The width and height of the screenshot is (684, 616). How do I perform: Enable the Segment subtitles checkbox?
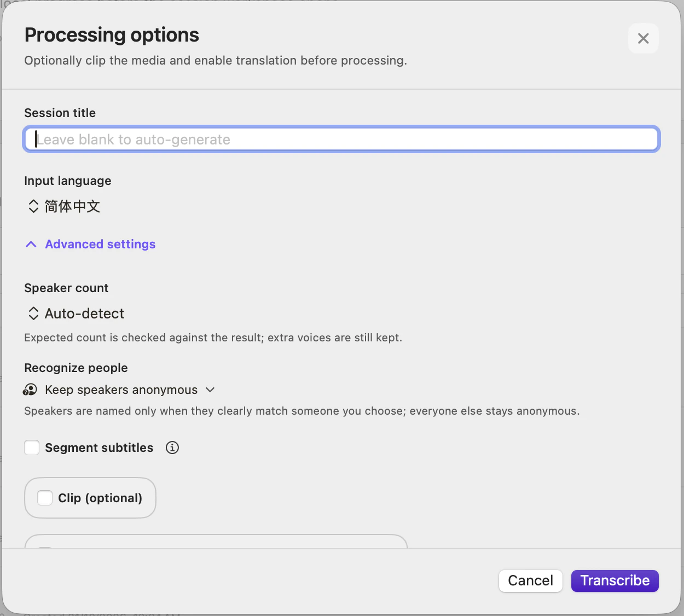[x=32, y=448]
